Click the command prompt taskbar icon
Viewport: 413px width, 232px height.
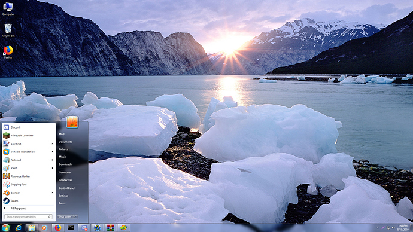pyautogui.click(x=71, y=228)
